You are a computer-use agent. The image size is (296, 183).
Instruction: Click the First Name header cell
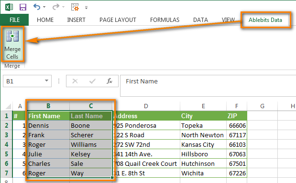click(x=48, y=116)
